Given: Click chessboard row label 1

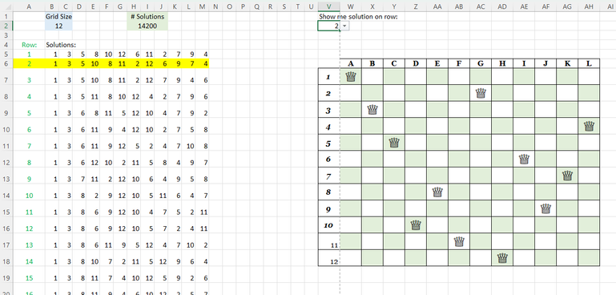Looking at the screenshot, I should 328,77.
